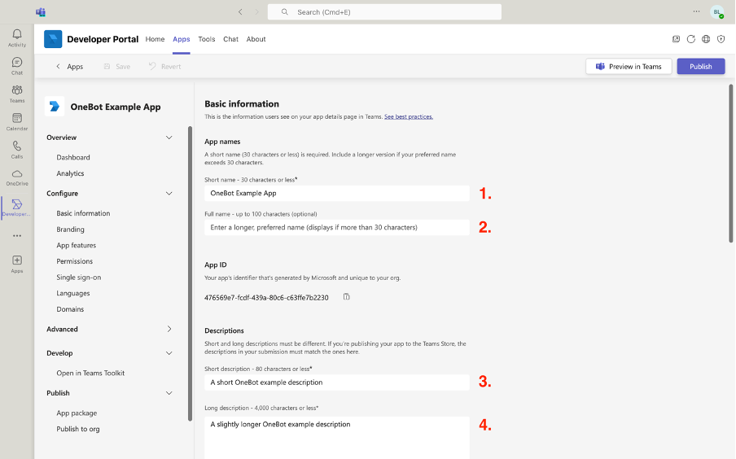Click the Save button

117,67
